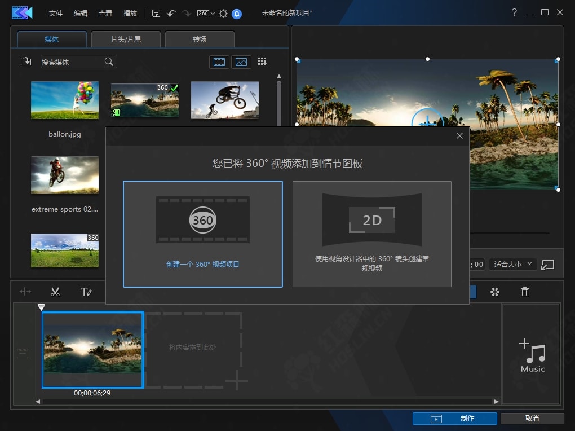
Task: Open the effects flower icon
Action: 495,292
